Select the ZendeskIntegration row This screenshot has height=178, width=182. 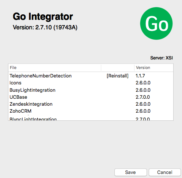91,104
